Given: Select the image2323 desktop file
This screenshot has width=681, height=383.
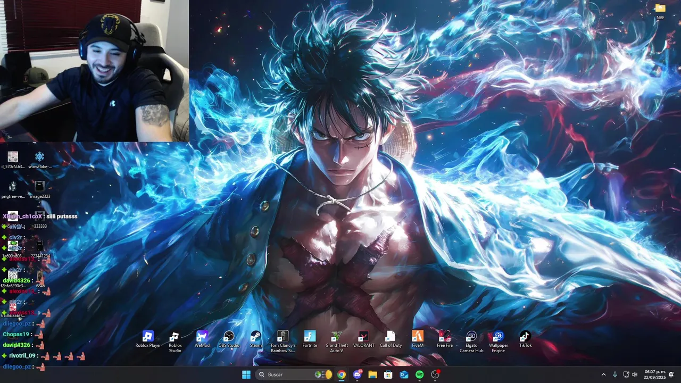Looking at the screenshot, I should 40,190.
